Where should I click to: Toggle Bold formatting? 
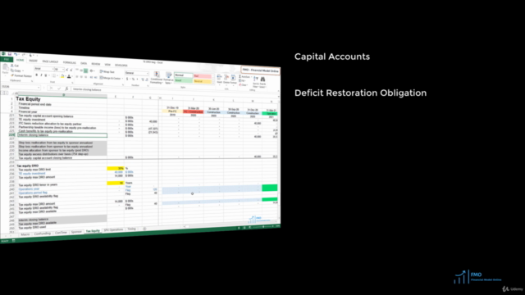pos(36,75)
